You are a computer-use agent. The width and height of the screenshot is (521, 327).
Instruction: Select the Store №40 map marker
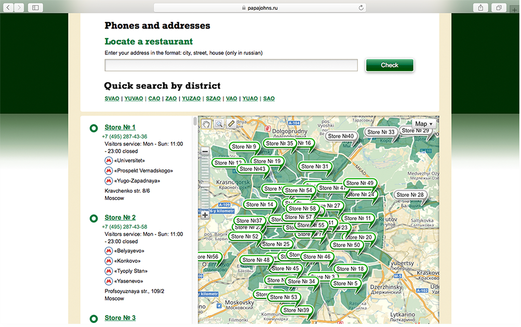(x=341, y=136)
